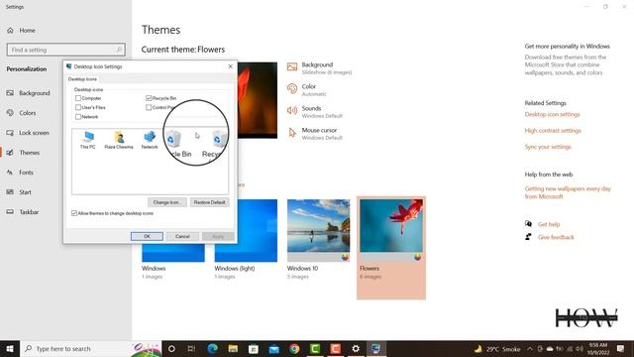Select the Network icon preview
Image resolution: width=634 pixels, height=357 pixels.
[150, 140]
